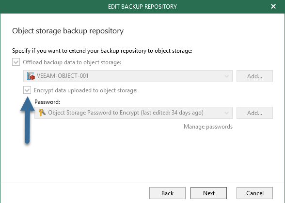The width and height of the screenshot is (285, 203).
Task: Expand the encryption password dropdown arrow
Action: (226, 113)
